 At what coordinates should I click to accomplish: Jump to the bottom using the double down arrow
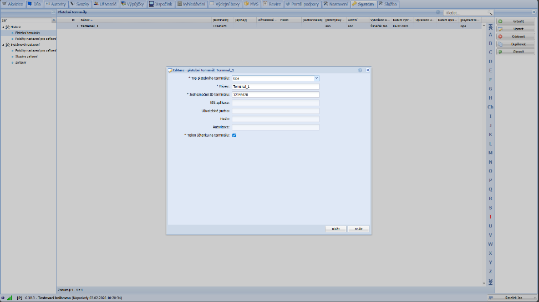[490, 282]
